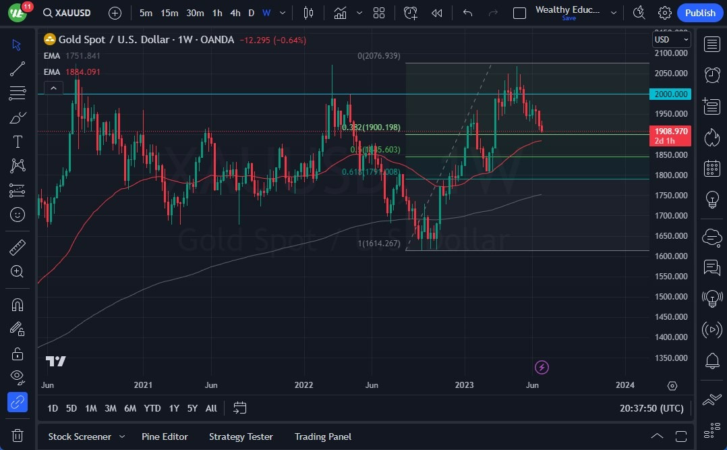This screenshot has height=450, width=727.
Task: Activate the zoom in tool
Action: 17,271
